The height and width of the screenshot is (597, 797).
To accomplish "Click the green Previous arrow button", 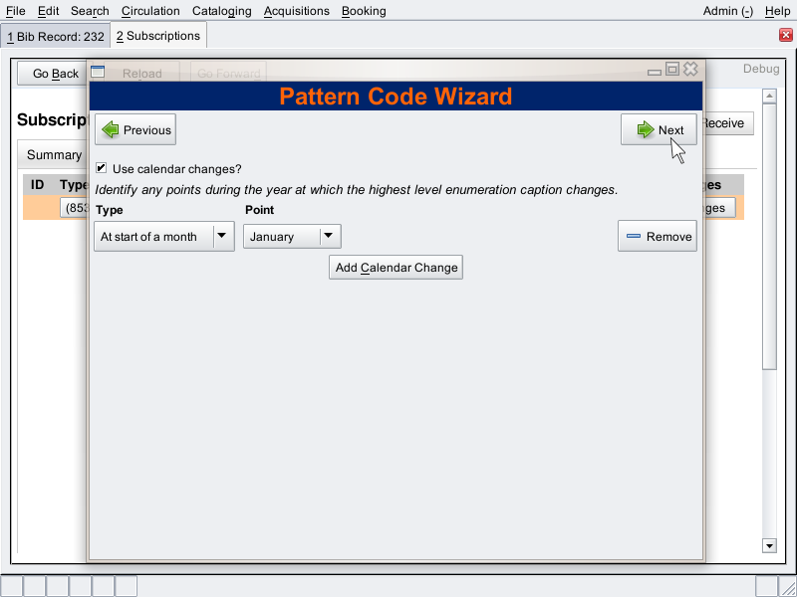I will pyautogui.click(x=135, y=129).
